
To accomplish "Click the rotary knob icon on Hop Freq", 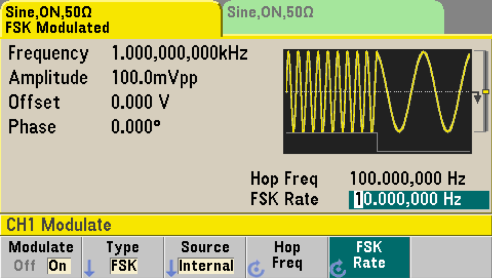I will [256, 269].
